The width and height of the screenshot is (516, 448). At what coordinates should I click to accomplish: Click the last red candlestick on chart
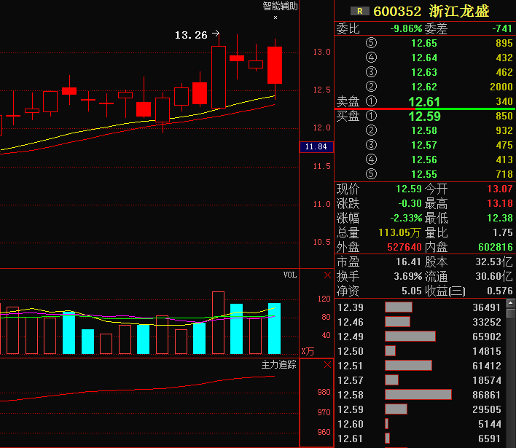pos(275,65)
